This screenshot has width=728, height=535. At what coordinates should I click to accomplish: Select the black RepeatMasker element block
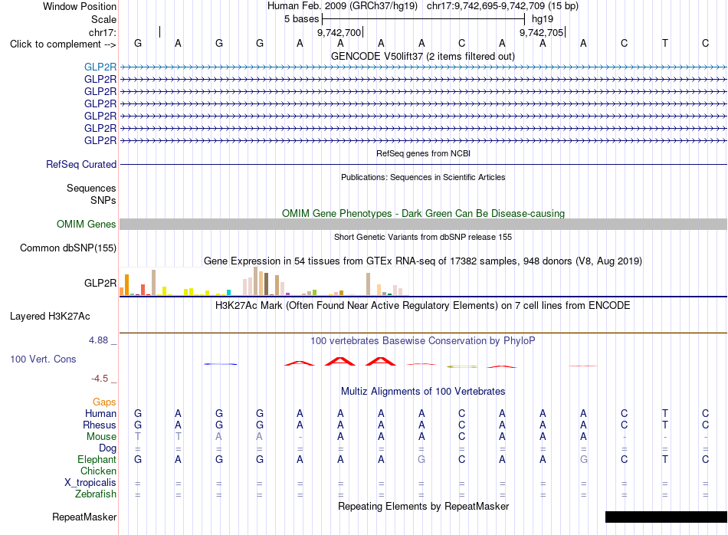[x=666, y=517]
